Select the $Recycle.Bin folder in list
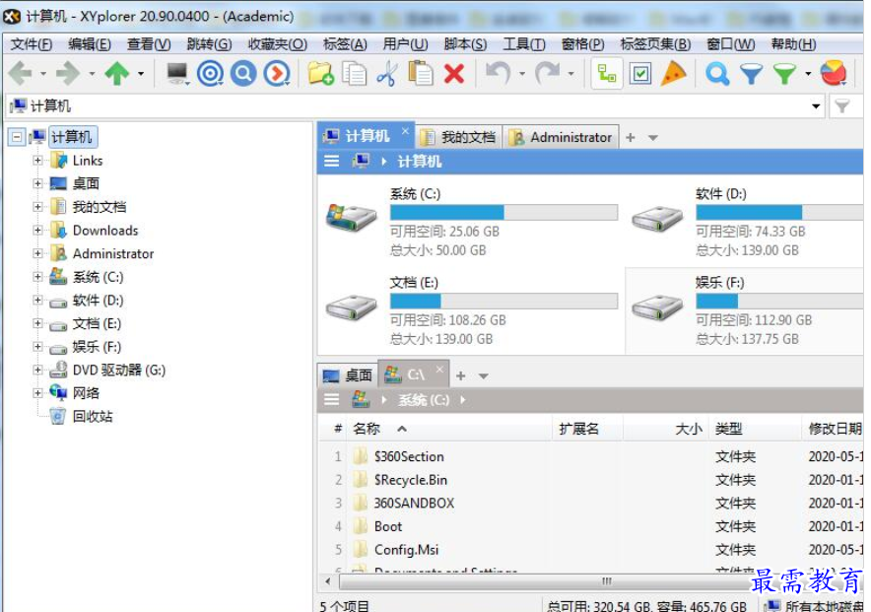This screenshot has width=871, height=612. (x=410, y=480)
